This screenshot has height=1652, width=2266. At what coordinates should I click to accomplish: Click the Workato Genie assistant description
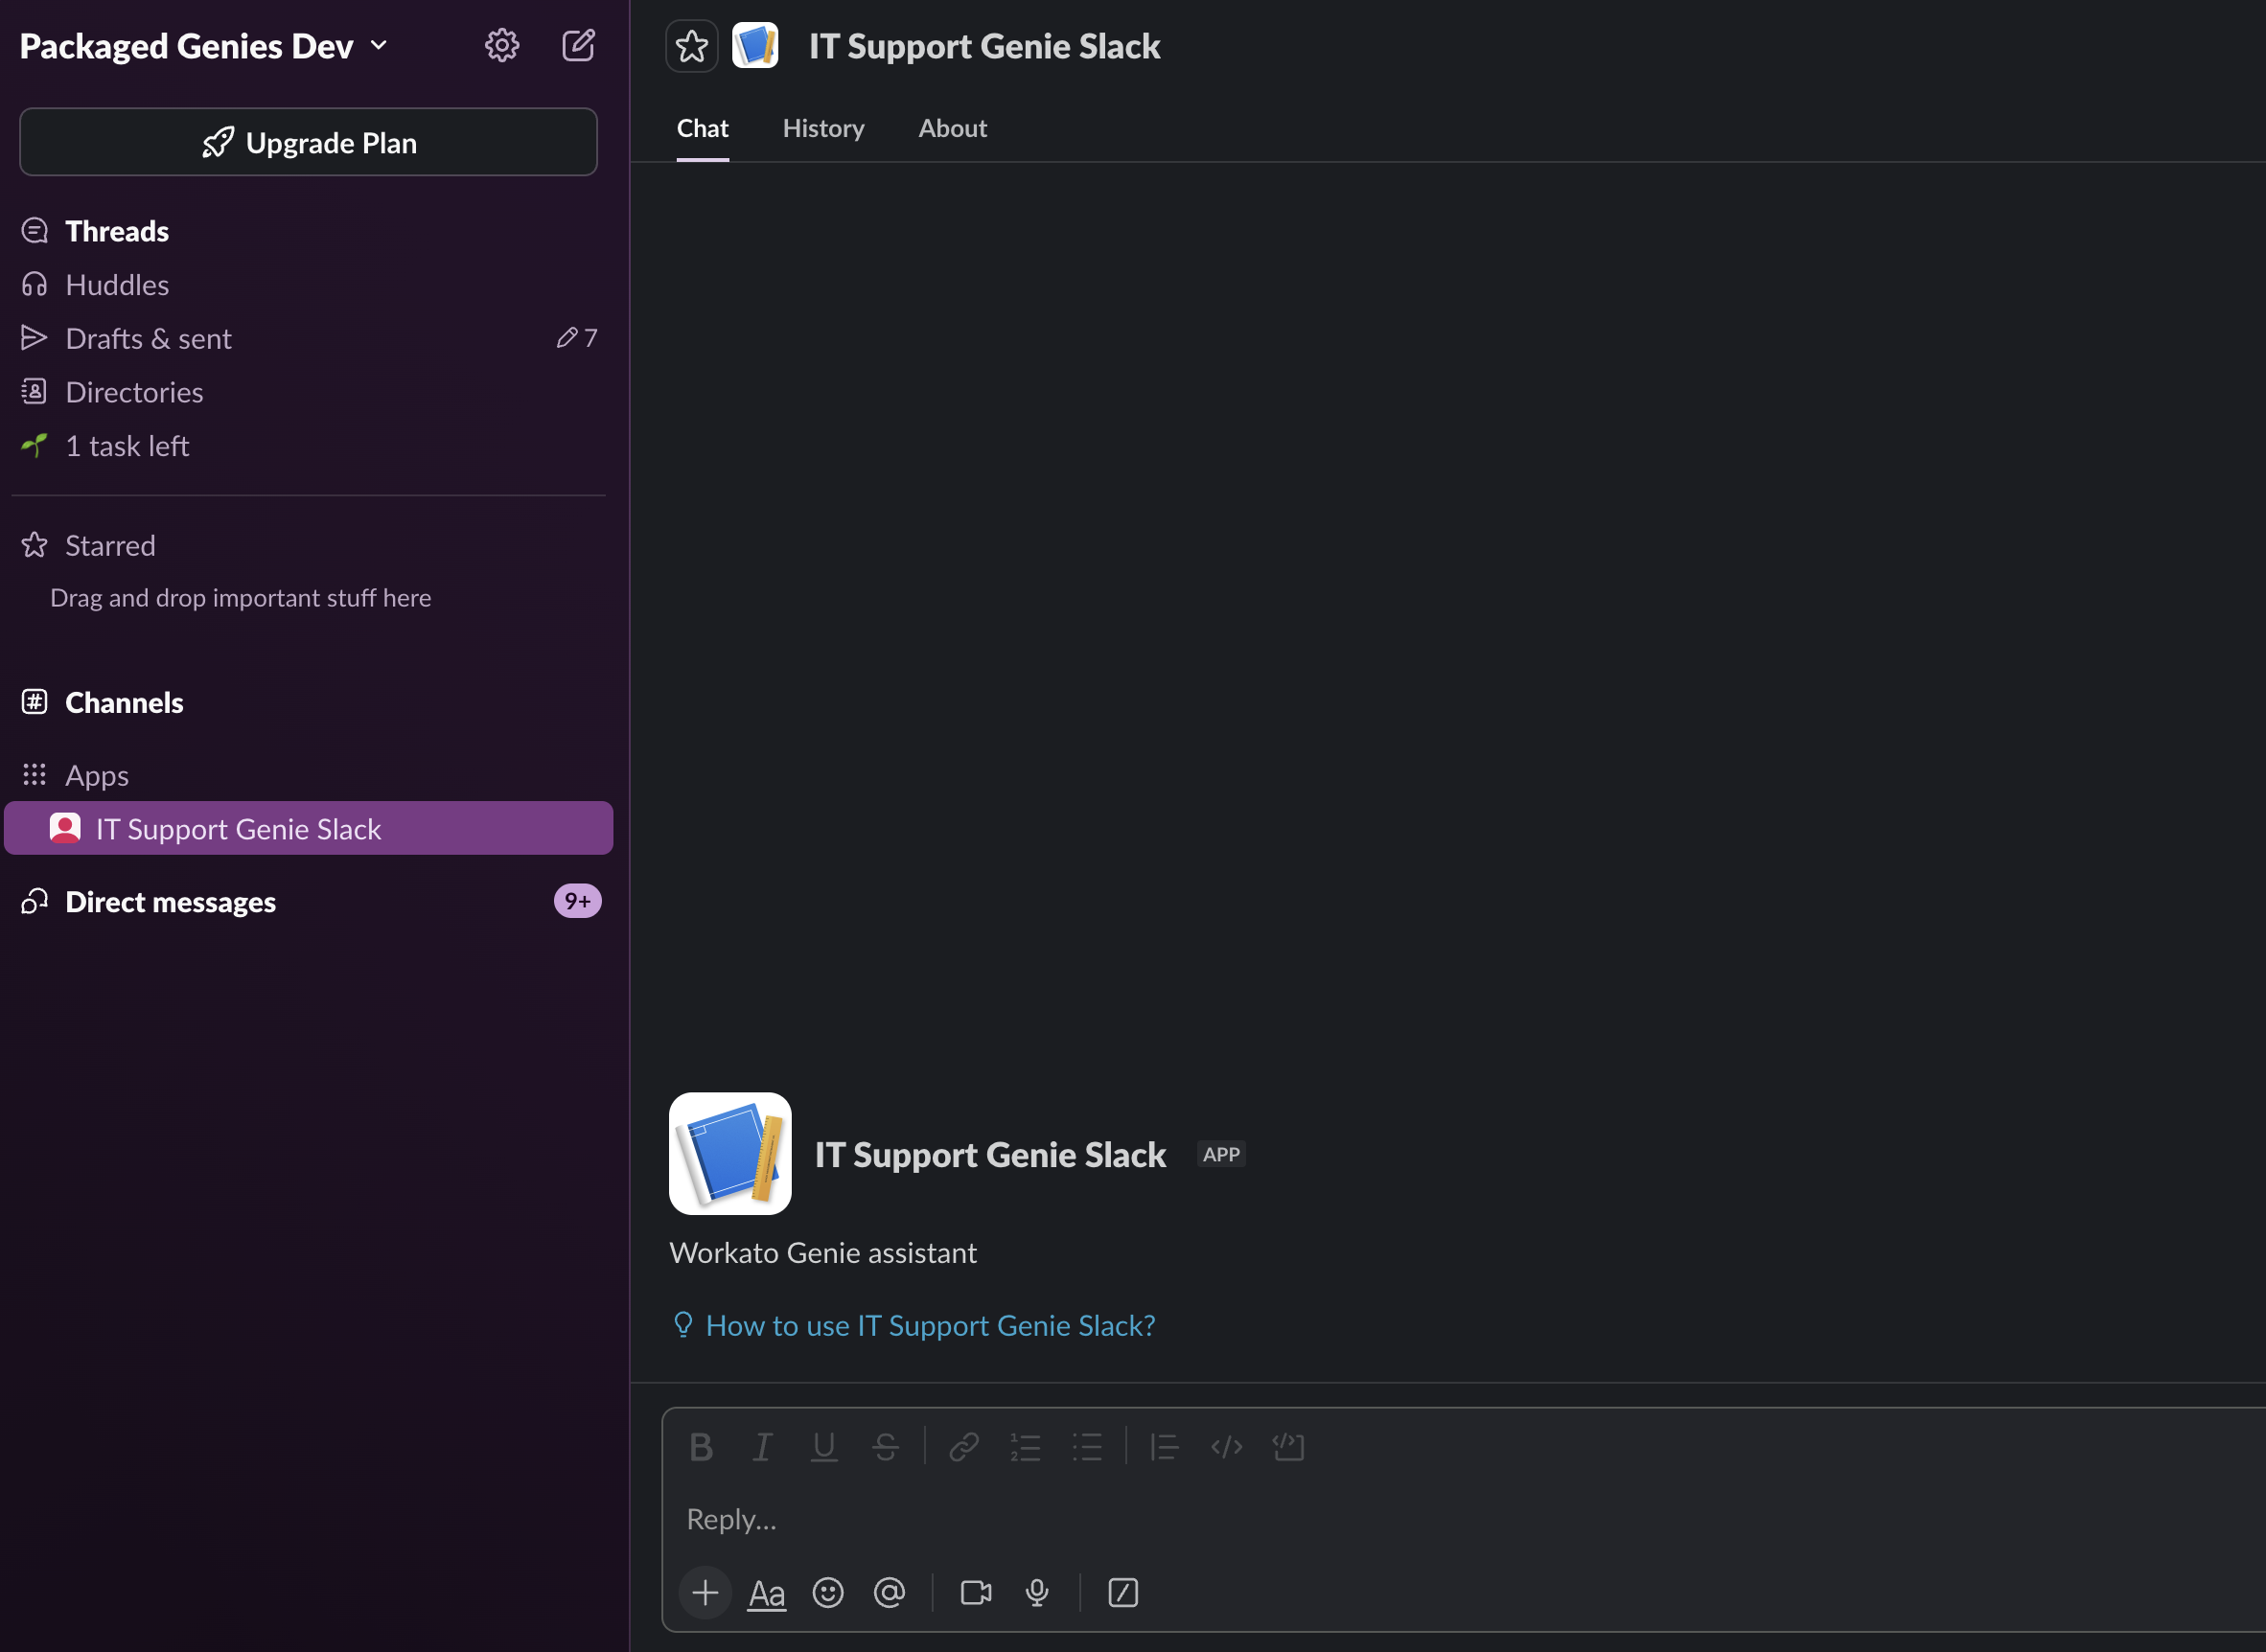point(823,1252)
